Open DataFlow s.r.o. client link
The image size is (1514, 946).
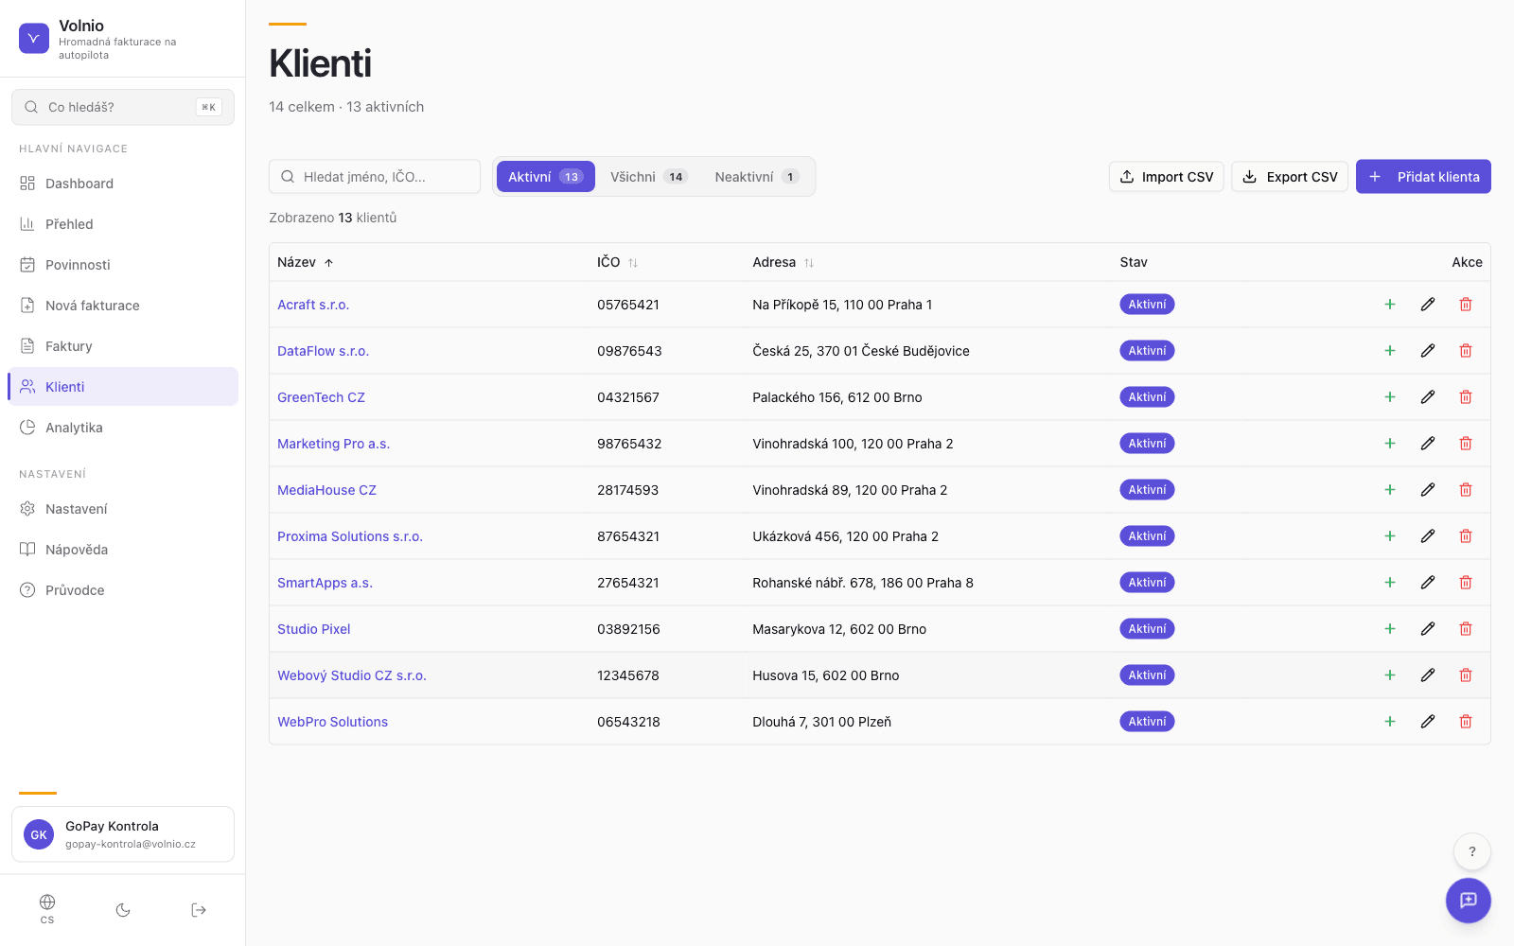(x=323, y=351)
